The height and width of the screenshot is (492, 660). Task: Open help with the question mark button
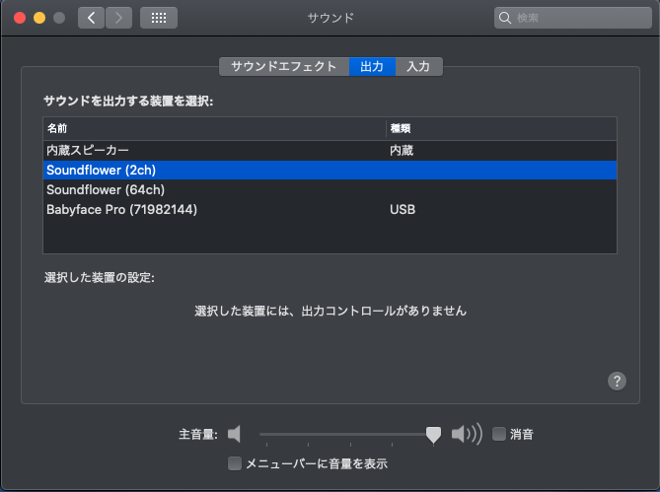(x=617, y=381)
